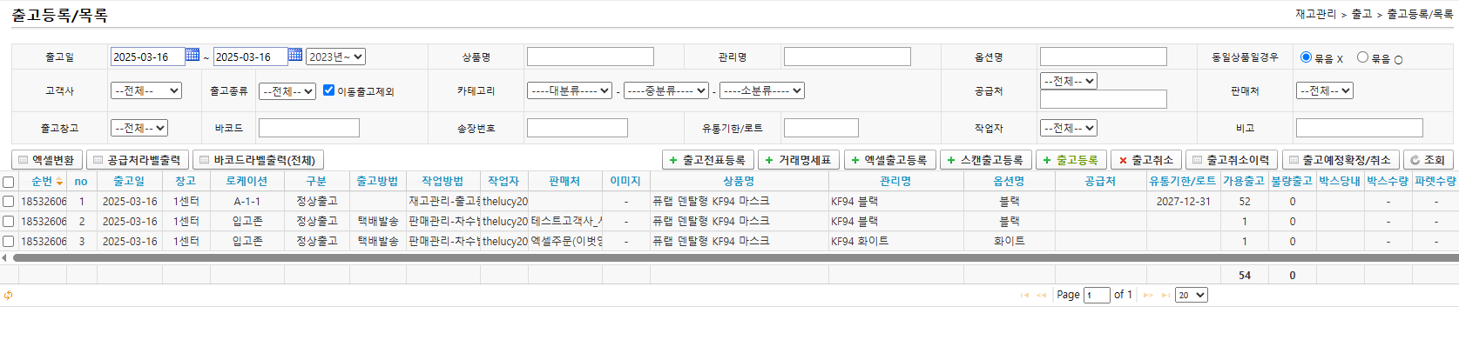This screenshot has height=340, width=1459.
Task: Check the 이동출고제외 checkbox
Action: point(328,90)
